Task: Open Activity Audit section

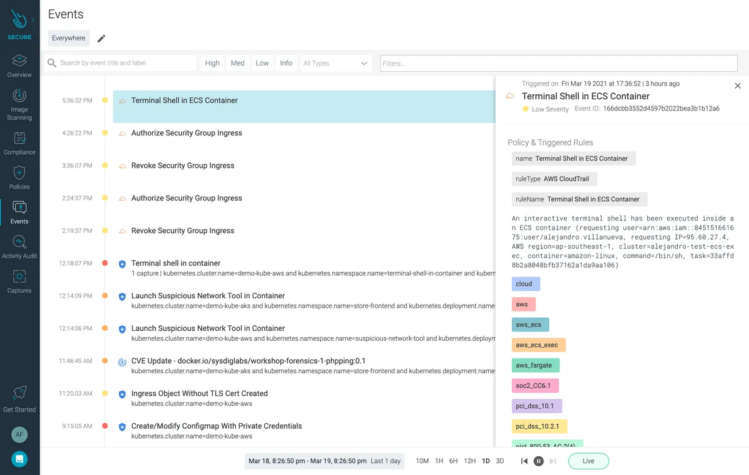Action: pyautogui.click(x=19, y=248)
